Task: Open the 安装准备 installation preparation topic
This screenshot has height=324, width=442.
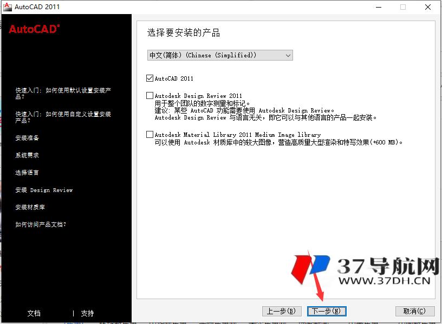Action: pyautogui.click(x=28, y=138)
